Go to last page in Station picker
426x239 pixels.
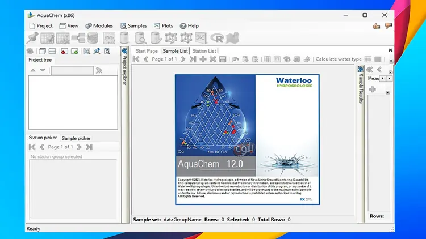coord(89,147)
